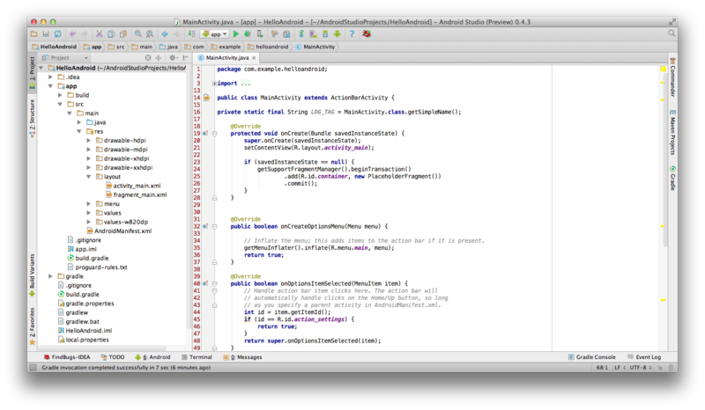Open the Project view selector dropdown

[x=64, y=57]
